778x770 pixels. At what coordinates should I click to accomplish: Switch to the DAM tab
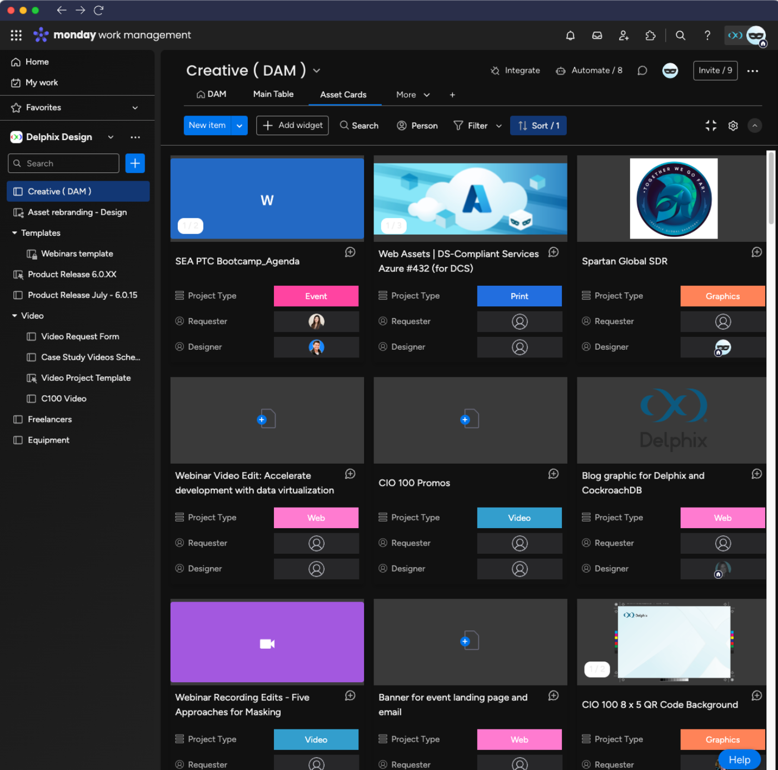[x=211, y=95]
